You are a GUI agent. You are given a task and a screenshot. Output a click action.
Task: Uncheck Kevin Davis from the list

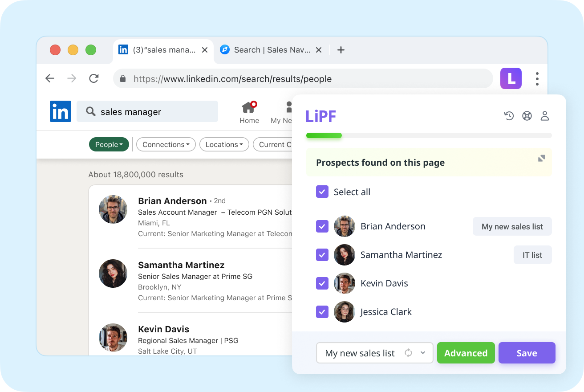tap(322, 283)
